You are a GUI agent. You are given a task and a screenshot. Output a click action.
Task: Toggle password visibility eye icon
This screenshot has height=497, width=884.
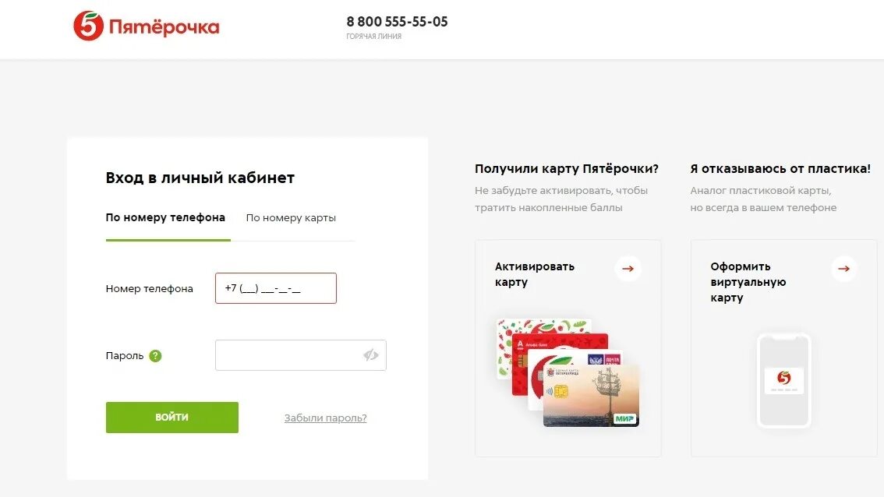point(370,355)
